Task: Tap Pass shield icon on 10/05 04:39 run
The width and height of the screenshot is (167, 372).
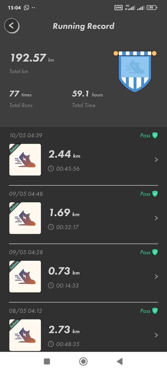Action: (155, 136)
